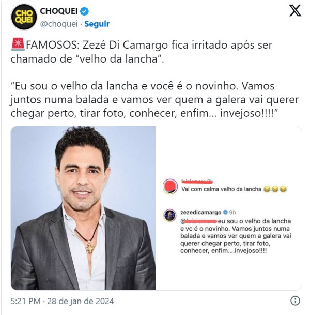Click the red-covered commenter avatar
This screenshot has height=315, width=310.
[x=171, y=186]
